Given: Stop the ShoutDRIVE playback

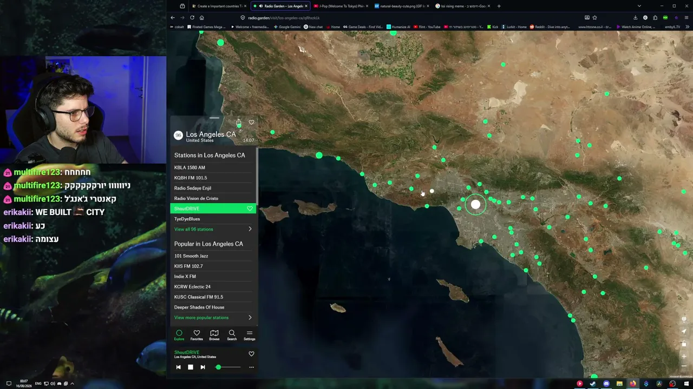Looking at the screenshot, I should pyautogui.click(x=190, y=367).
